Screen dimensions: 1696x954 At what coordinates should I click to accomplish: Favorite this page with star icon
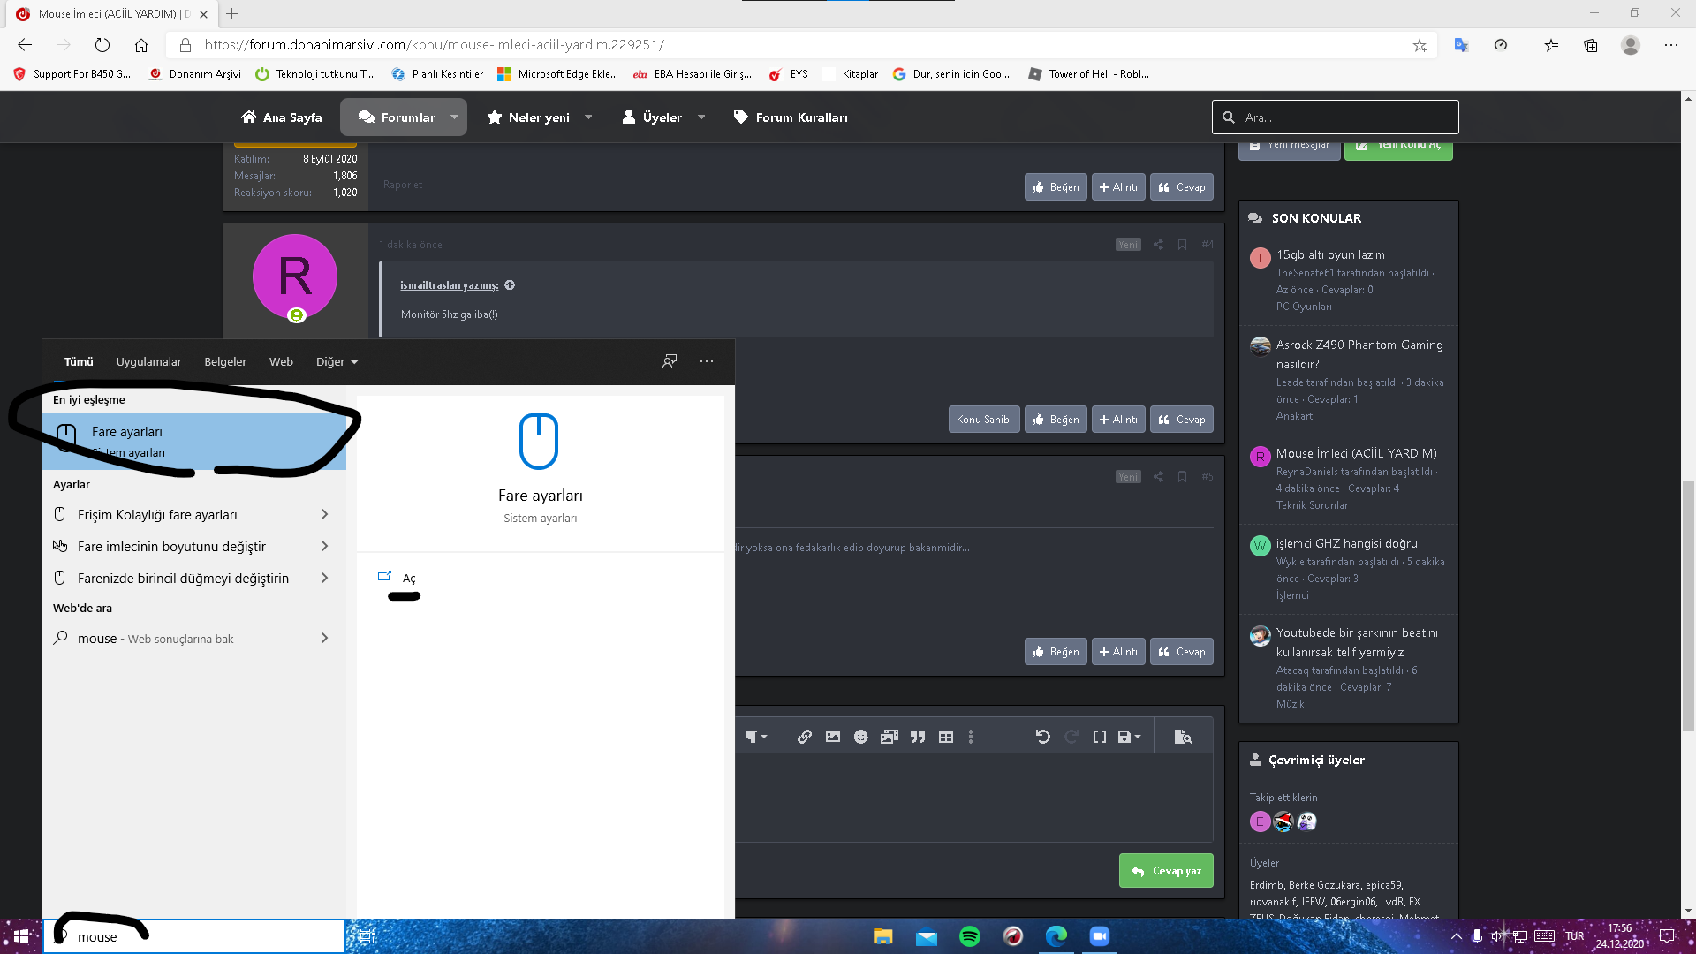[1420, 45]
